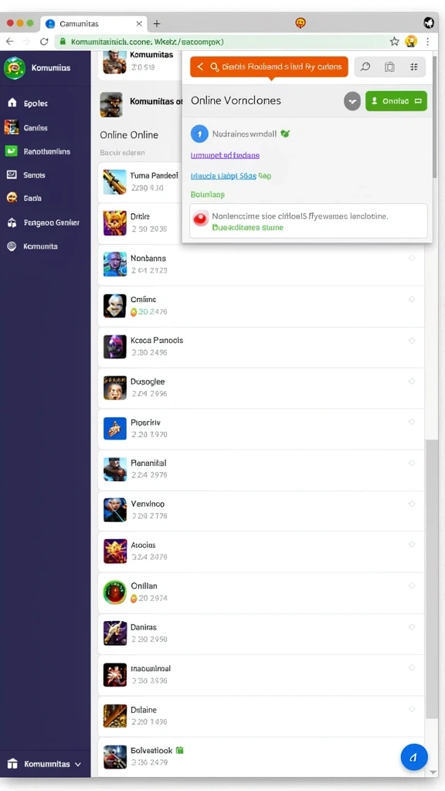445x791 pixels.
Task: Click the gift icon beside Fengeoo Ganiier
Action: point(12,222)
